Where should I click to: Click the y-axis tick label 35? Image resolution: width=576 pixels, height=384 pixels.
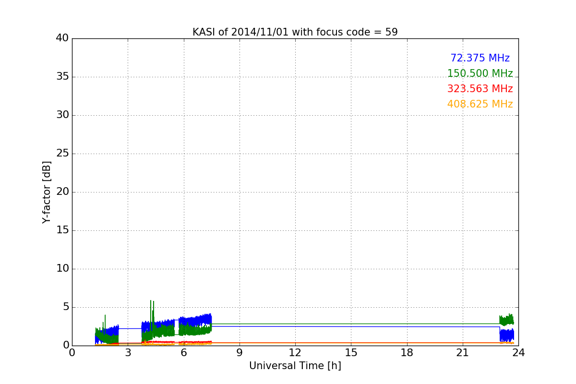[x=62, y=77]
